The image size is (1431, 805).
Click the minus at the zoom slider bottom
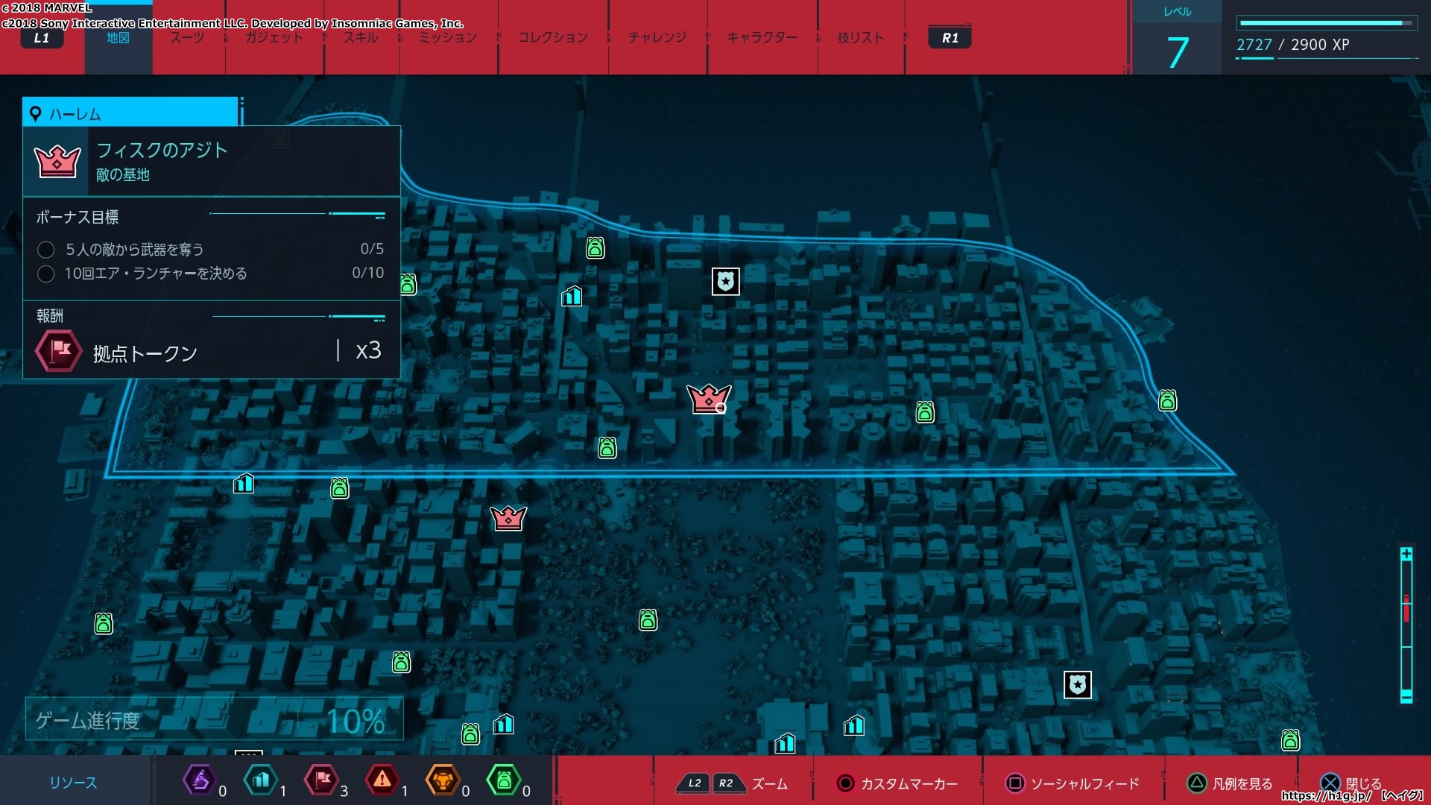coord(1406,697)
